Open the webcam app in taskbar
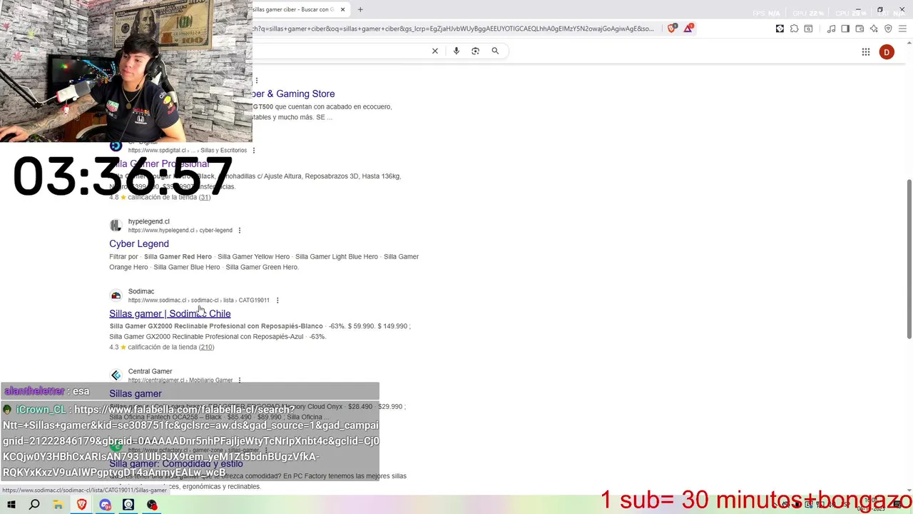This screenshot has height=514, width=913. [128, 505]
